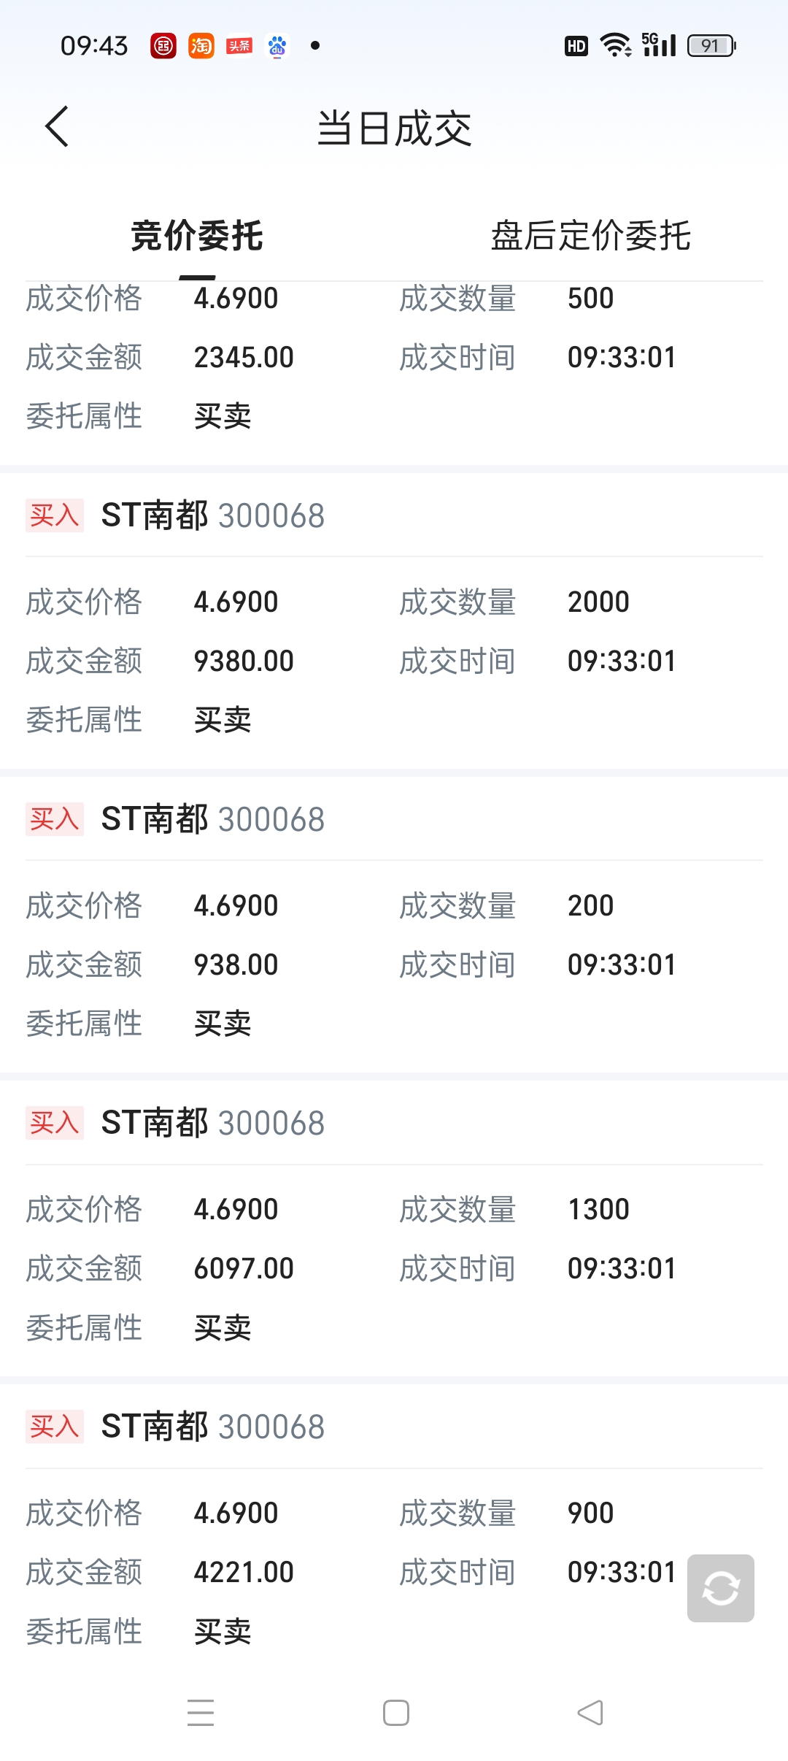The height and width of the screenshot is (1761, 788).
Task: Tap the Android back triangle button
Action: pyautogui.click(x=590, y=1712)
